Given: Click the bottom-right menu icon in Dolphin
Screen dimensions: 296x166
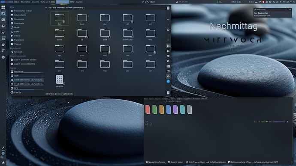Looking at the screenshot, I should tap(168, 93).
